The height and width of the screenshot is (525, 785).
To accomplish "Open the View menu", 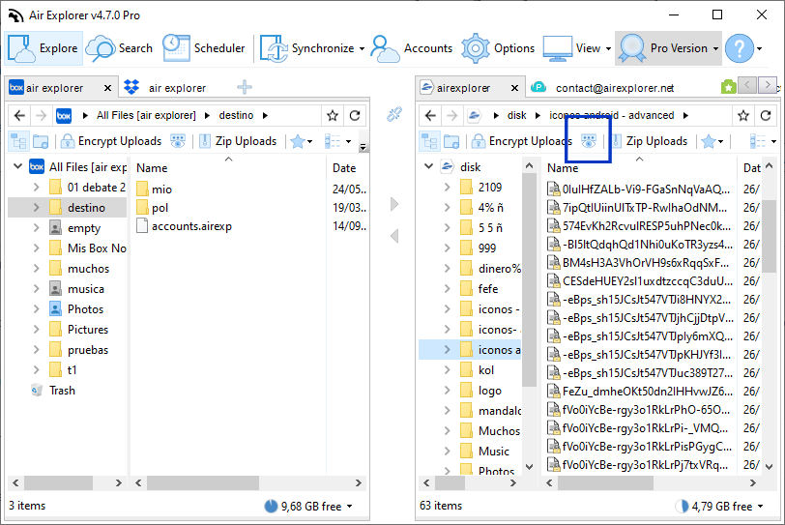I will pyautogui.click(x=577, y=48).
